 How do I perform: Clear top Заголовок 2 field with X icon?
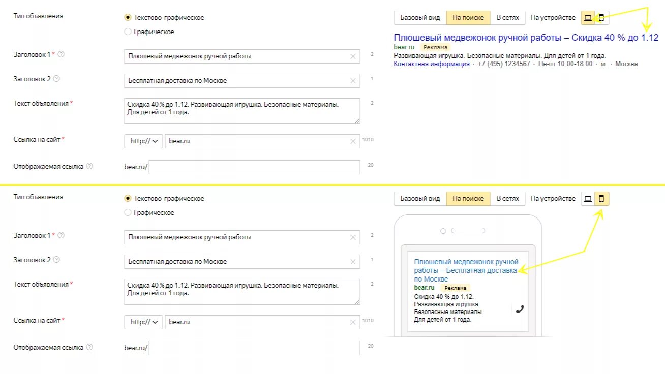353,81
